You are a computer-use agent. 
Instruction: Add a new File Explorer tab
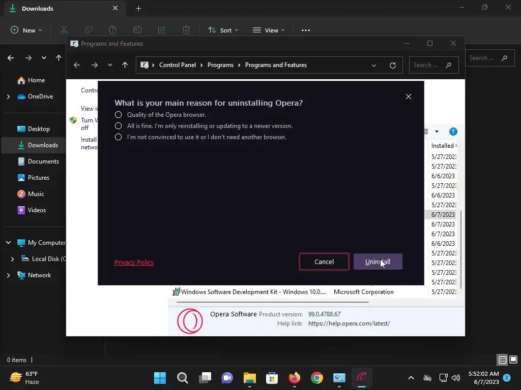[138, 9]
